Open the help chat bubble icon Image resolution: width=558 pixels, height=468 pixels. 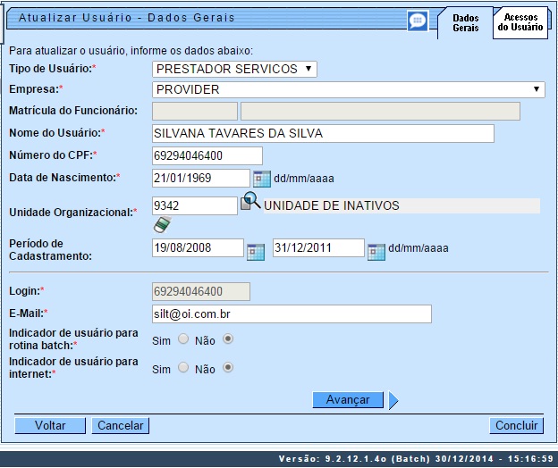[x=417, y=21]
